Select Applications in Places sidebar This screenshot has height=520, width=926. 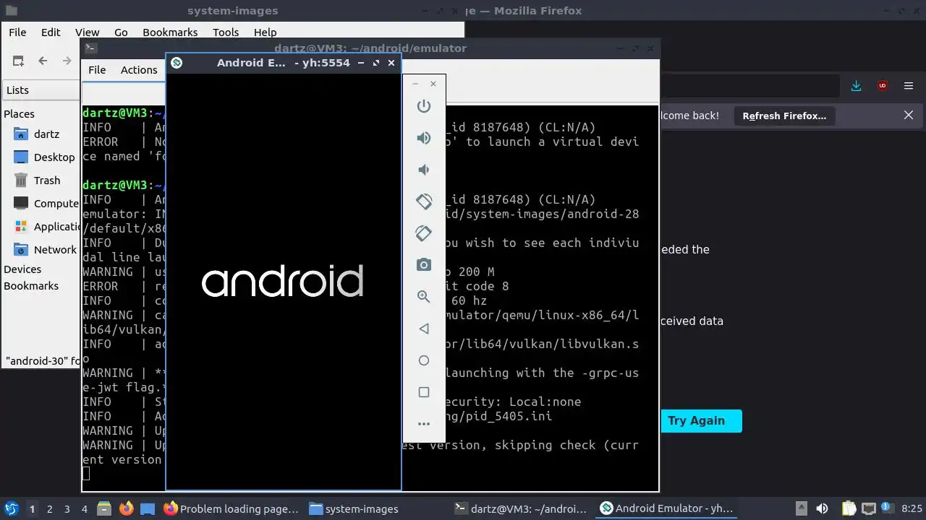[x=46, y=227]
